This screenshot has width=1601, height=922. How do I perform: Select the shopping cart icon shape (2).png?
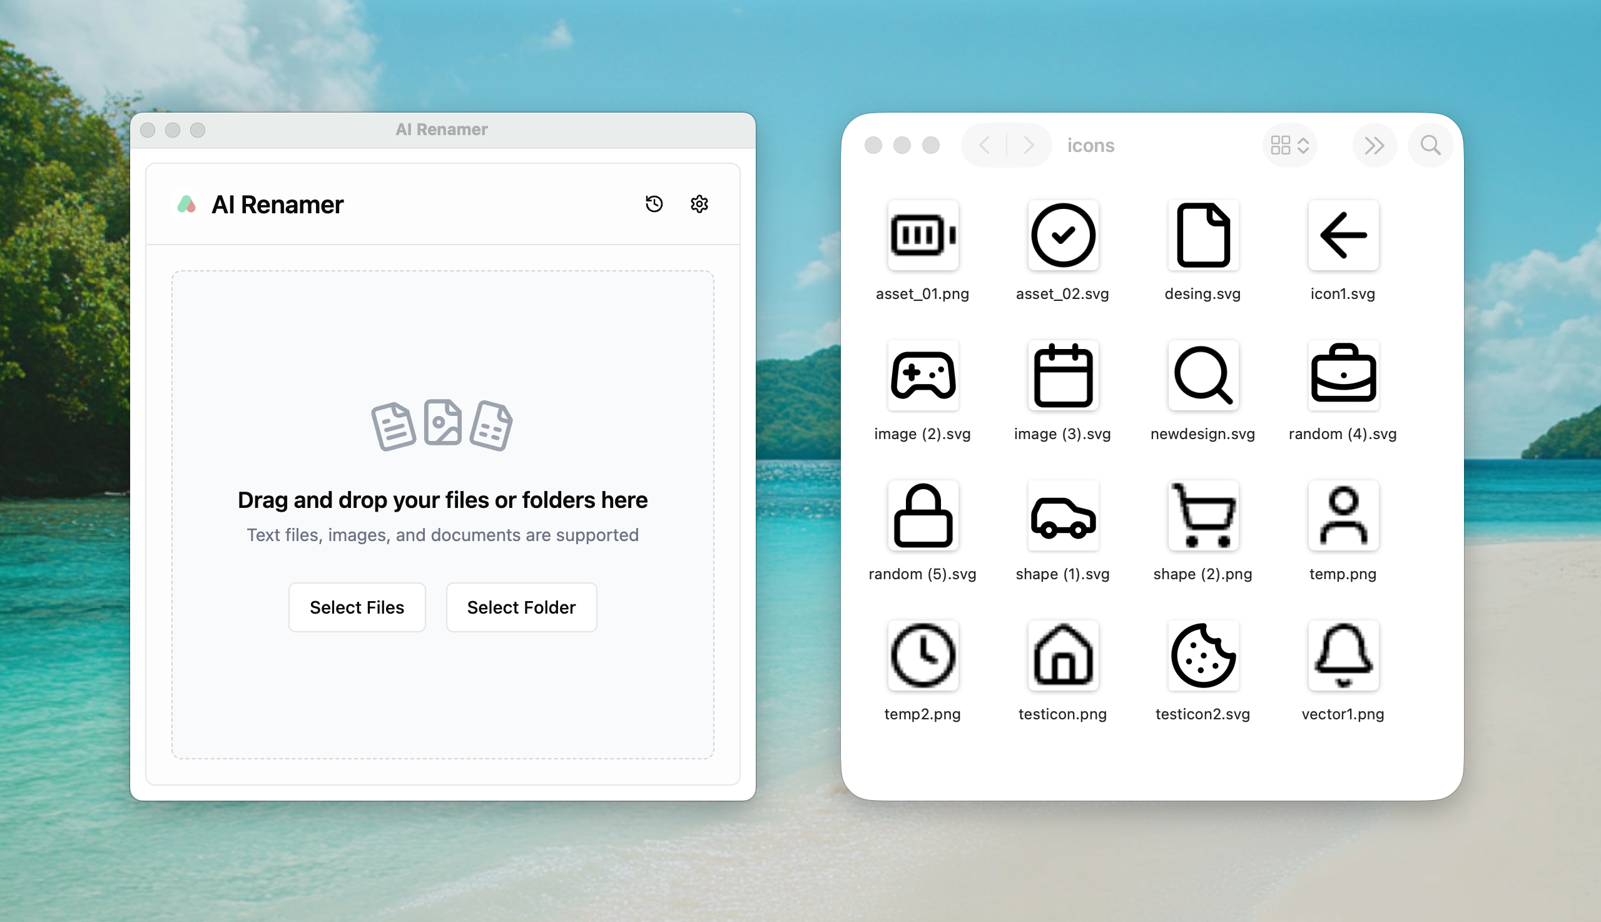(1202, 515)
